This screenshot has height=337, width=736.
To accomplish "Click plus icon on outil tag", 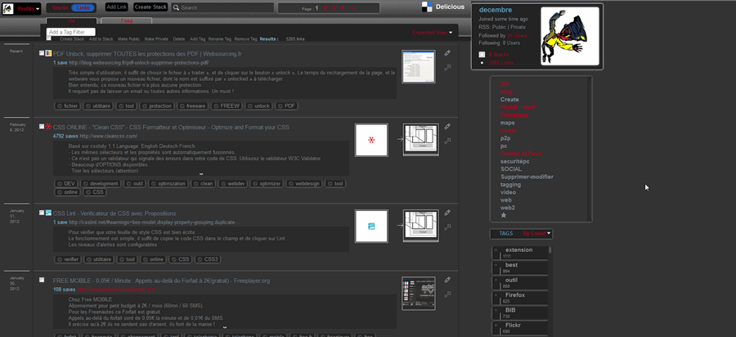I will pos(497,281).
